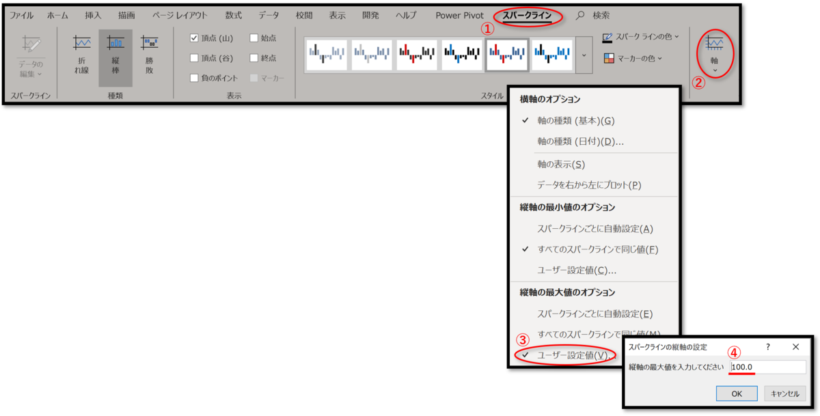This screenshot has width=820, height=416.
Task: Open the データの編集 dropdown arrow
Action: pos(40,73)
